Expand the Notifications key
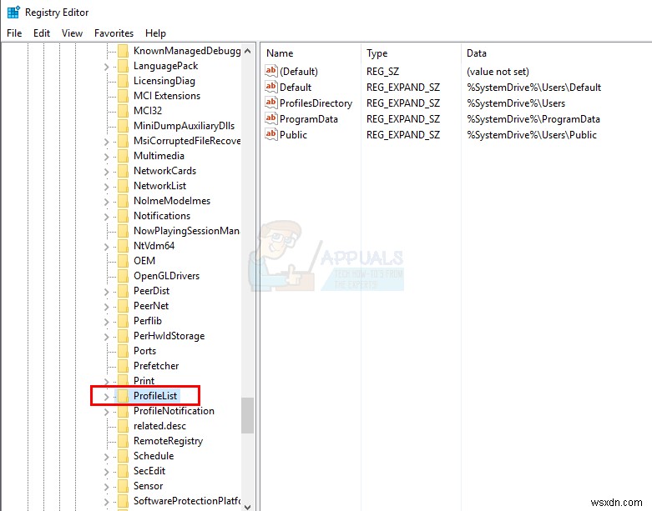This screenshot has height=511, width=652. coord(107,217)
